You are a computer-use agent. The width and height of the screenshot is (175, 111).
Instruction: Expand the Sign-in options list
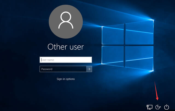66,79
